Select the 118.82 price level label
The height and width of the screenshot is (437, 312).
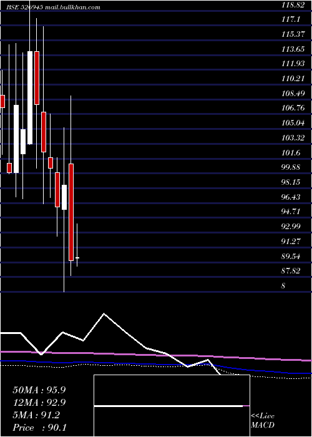[x=293, y=5]
